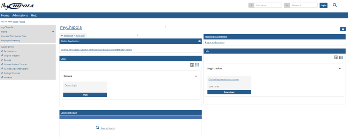
Task: Click the Course Search link
Action: click(108, 128)
